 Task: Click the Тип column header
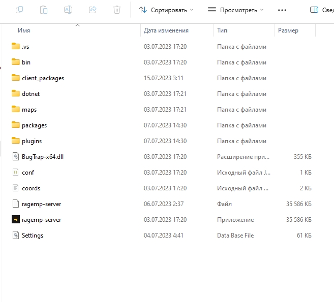[222, 30]
